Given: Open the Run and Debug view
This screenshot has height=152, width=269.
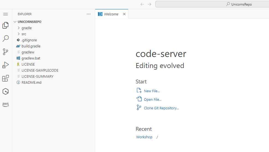Looking at the screenshot, I should coord(6,65).
